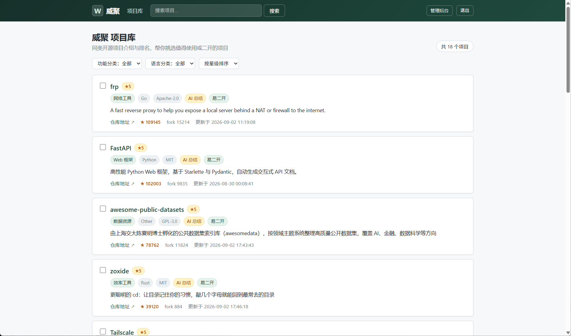Viewport: 571px width, 336px height.
Task: Open 管理后台 admin panel
Action: click(439, 11)
